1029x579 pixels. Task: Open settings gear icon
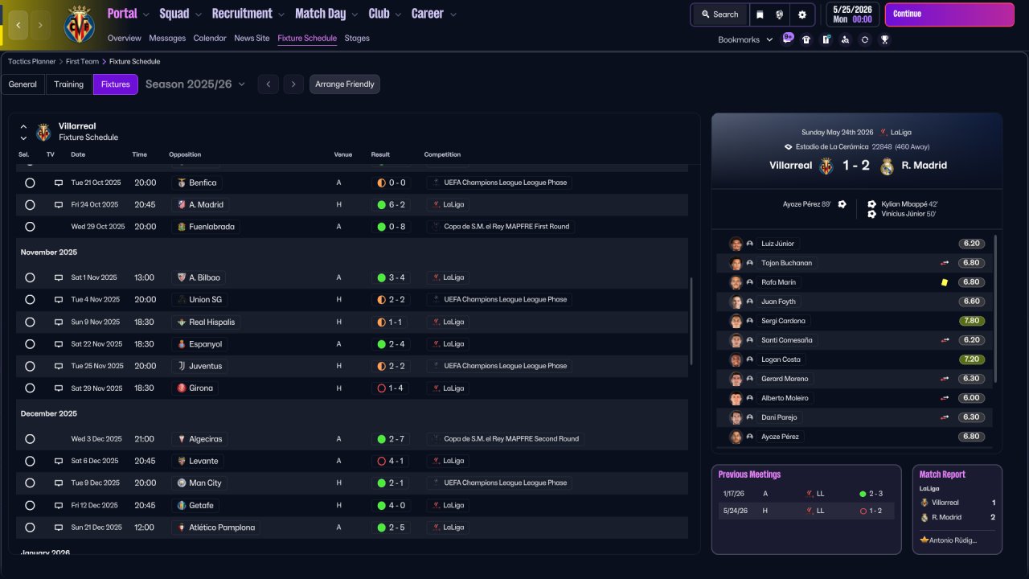coord(802,14)
